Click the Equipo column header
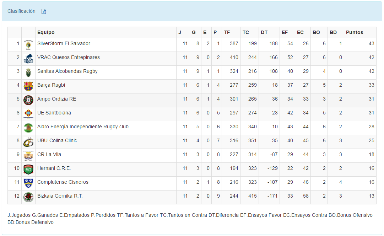Image resolution: width=384 pixels, height=236 pixels. (46, 32)
